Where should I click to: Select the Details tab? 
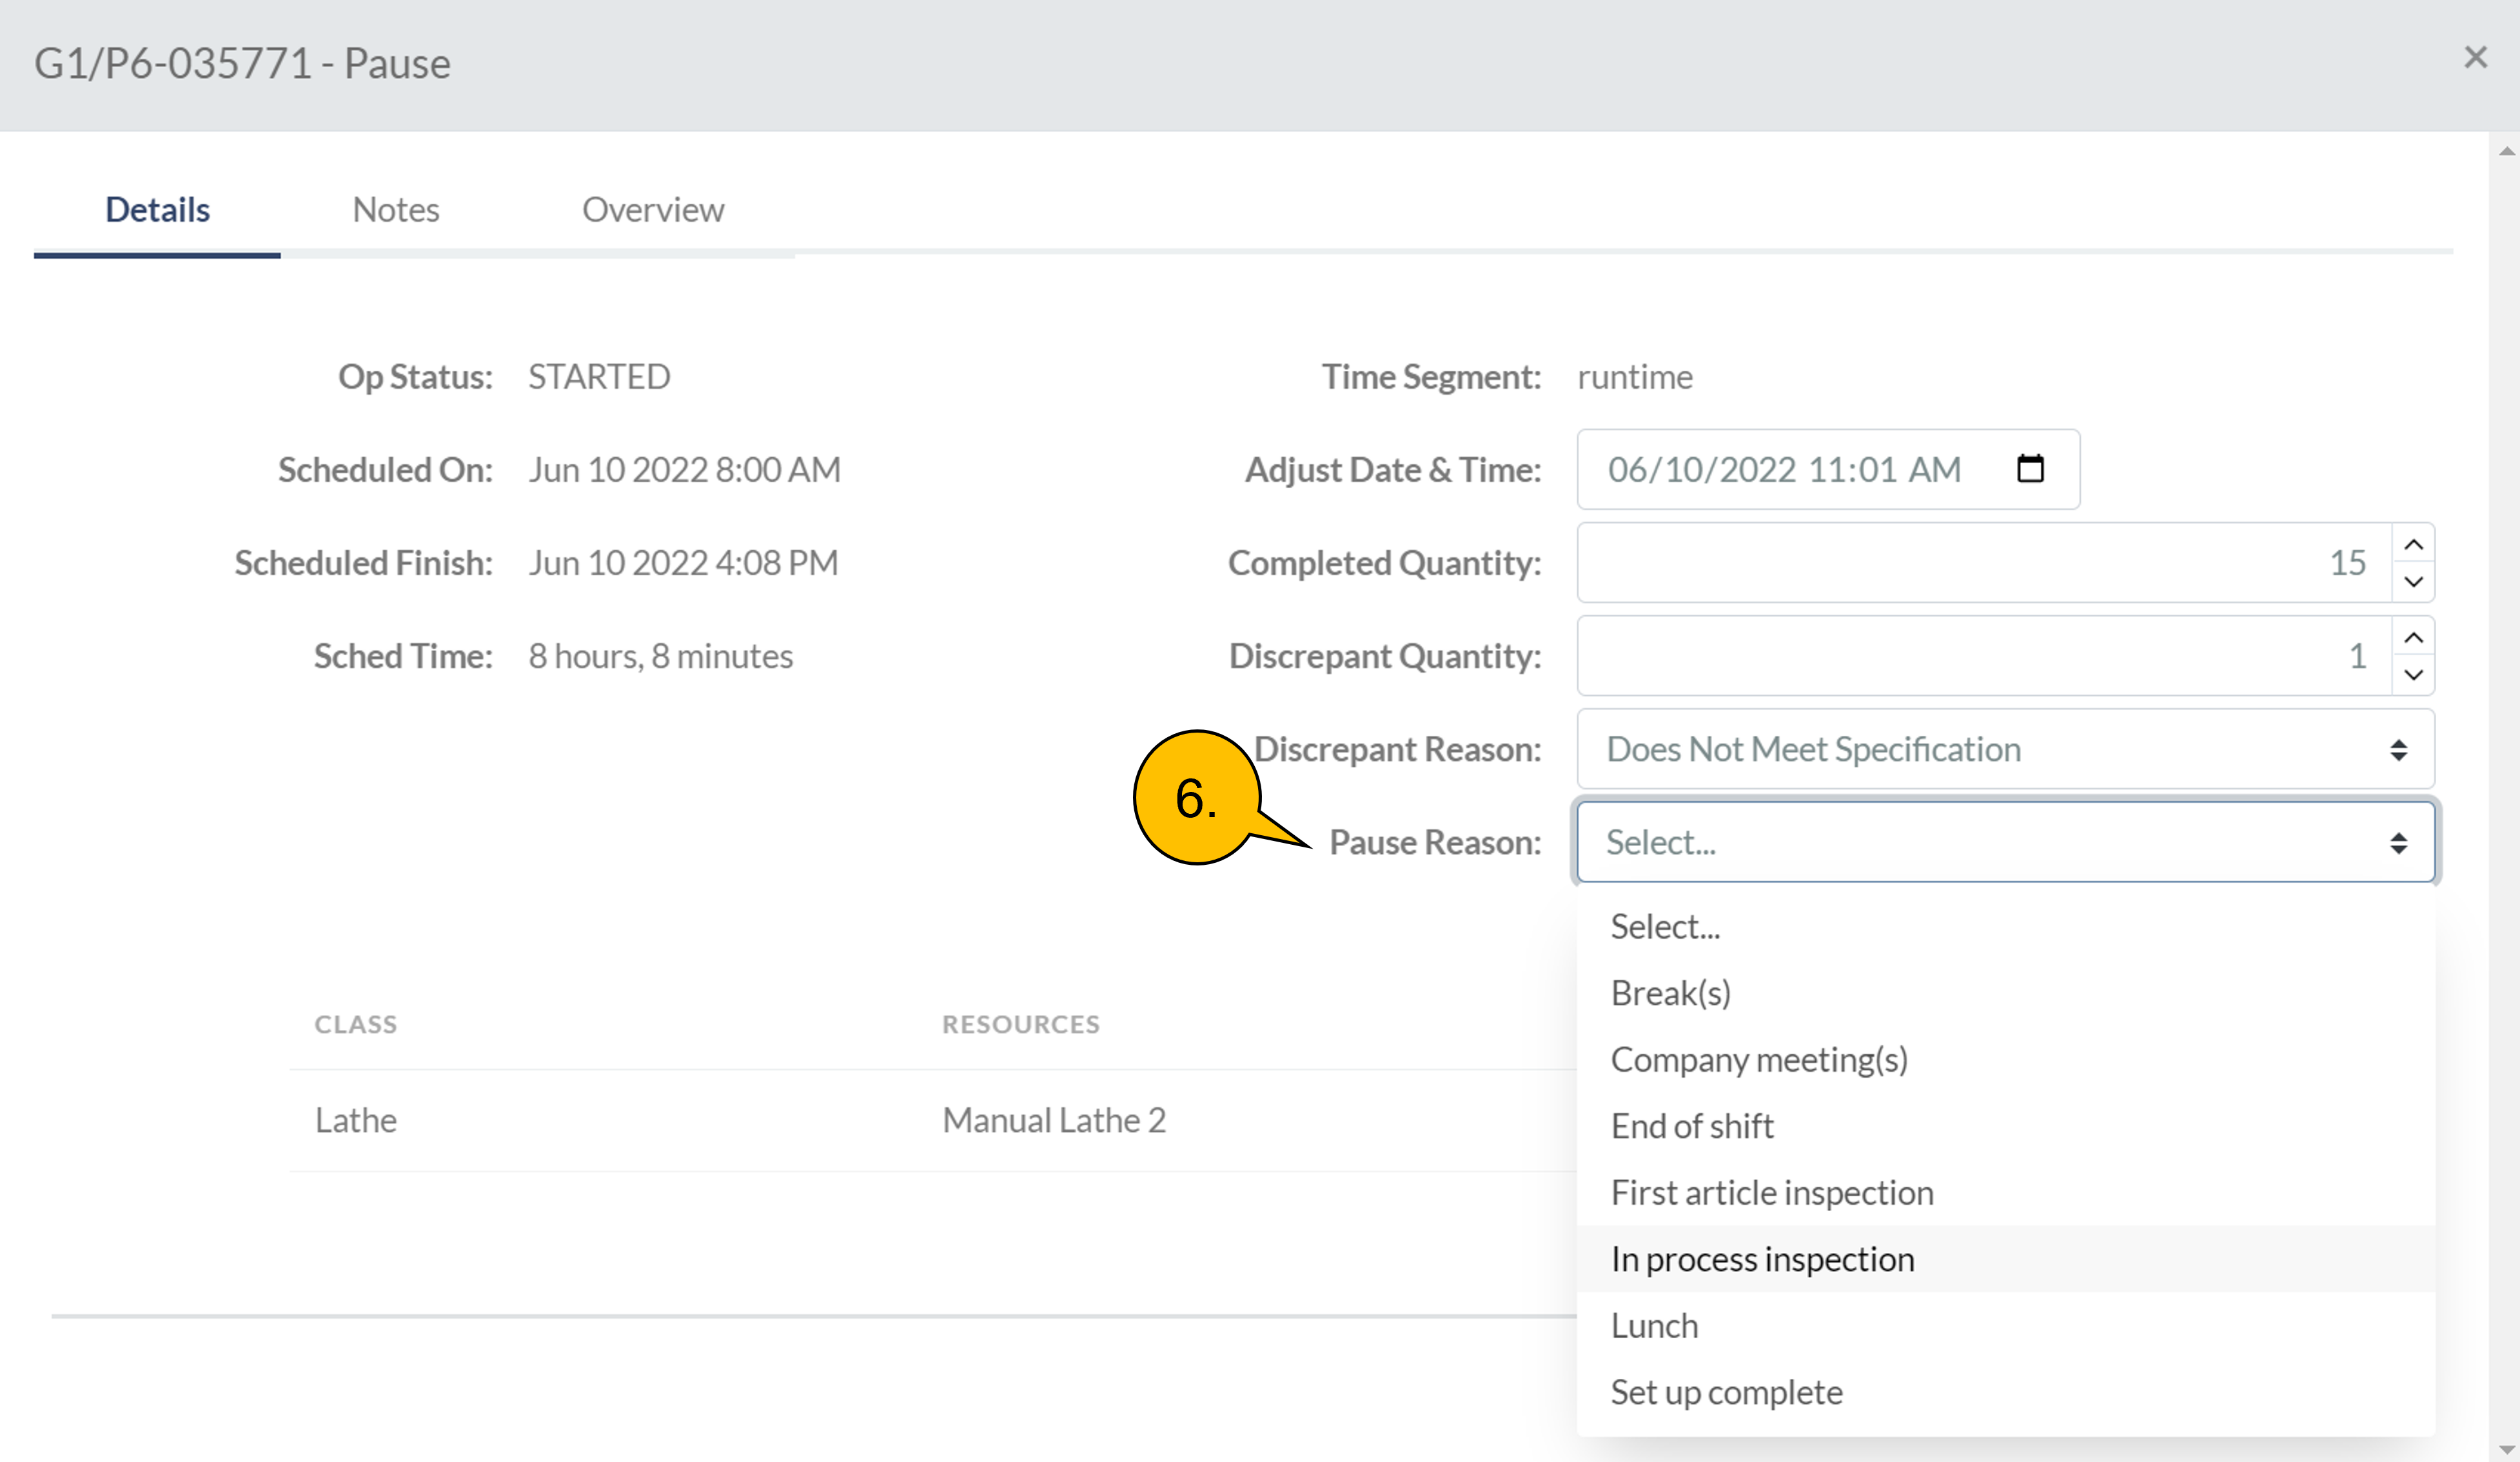pyautogui.click(x=157, y=210)
